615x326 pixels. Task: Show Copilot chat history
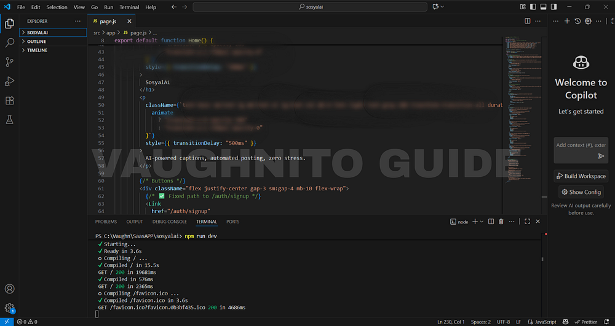(577, 21)
